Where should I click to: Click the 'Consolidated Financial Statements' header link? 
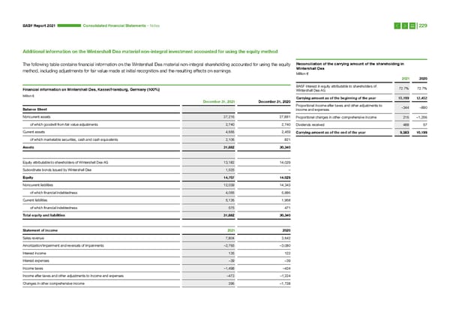(114, 25)
